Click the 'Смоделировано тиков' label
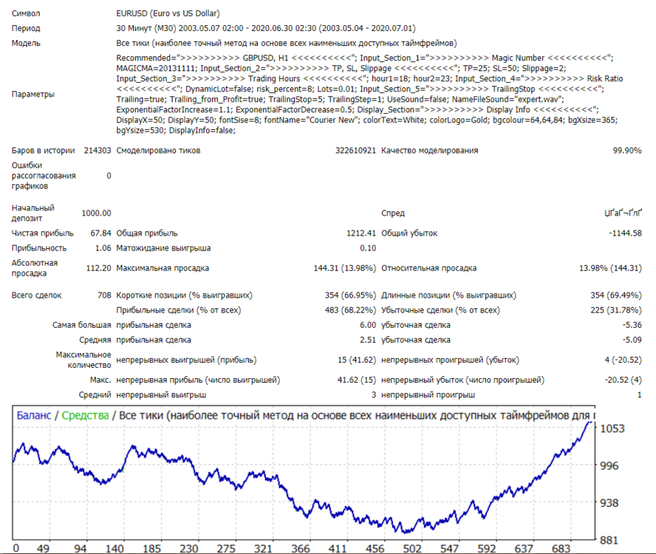This screenshot has width=656, height=554. click(158, 151)
